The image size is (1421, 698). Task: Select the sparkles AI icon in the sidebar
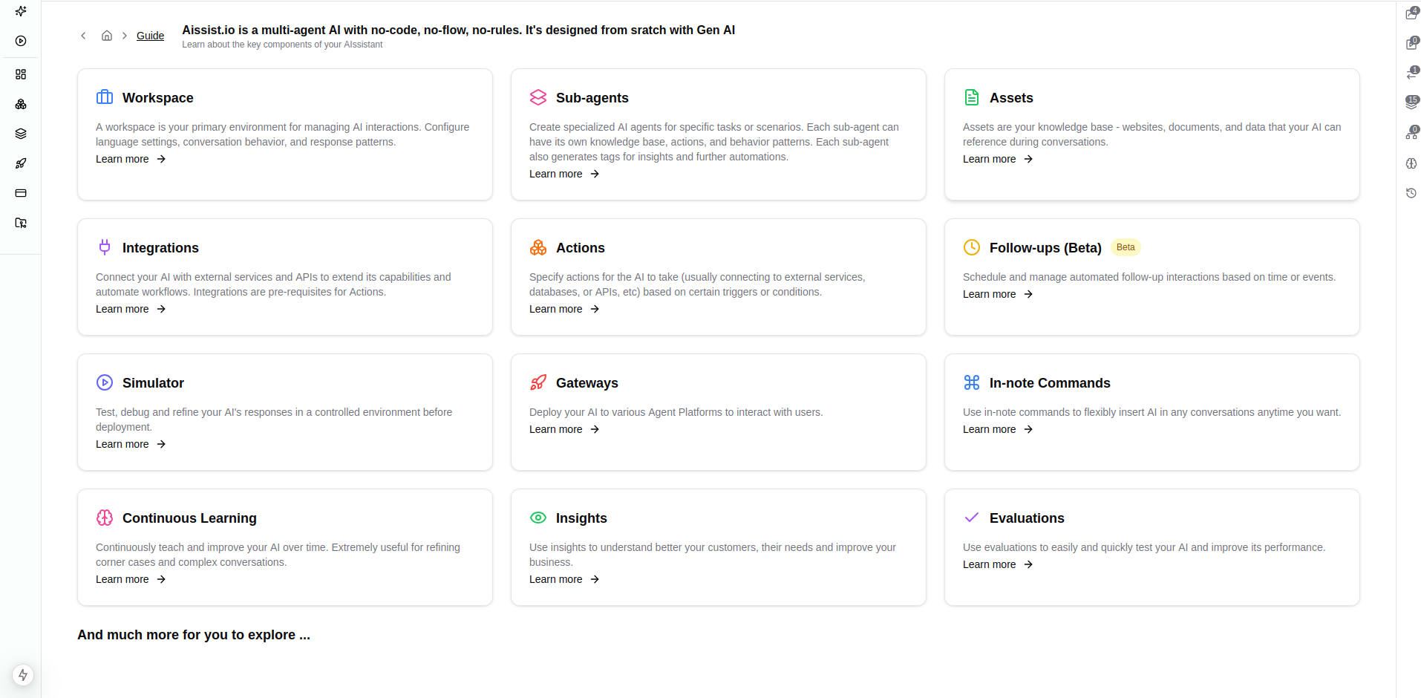point(21,12)
